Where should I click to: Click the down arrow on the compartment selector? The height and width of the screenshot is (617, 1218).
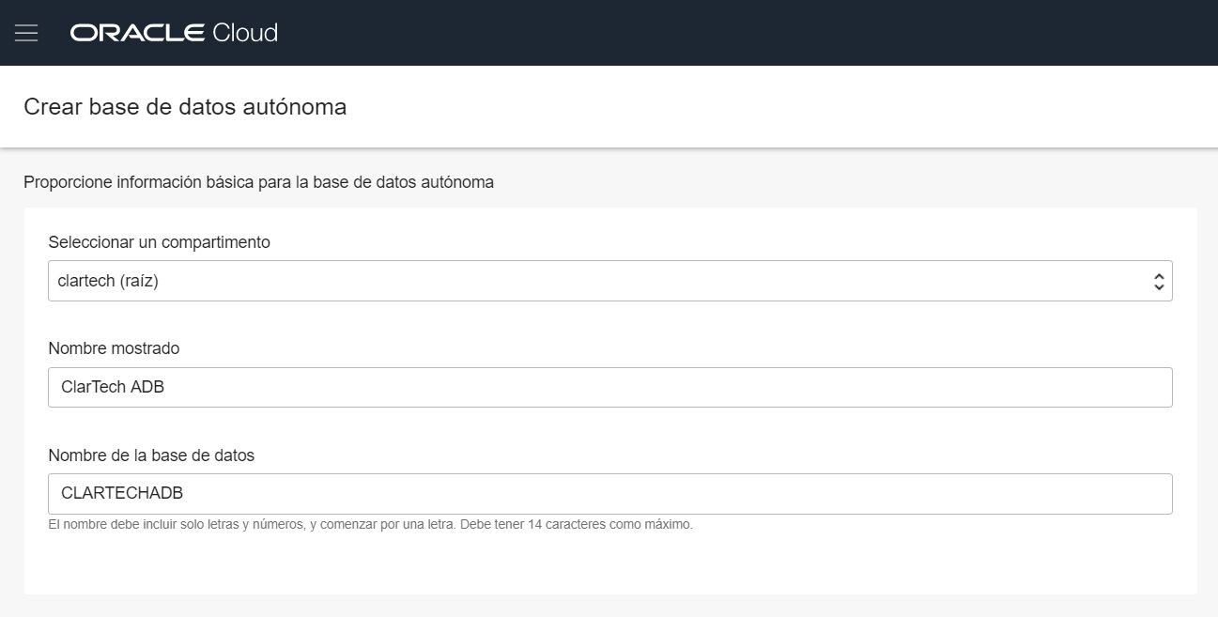coord(1159,286)
